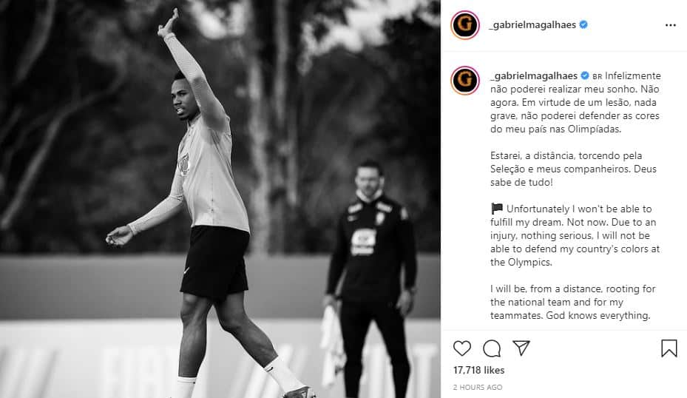
Task: Share post with paper plane icon
Action: tap(521, 348)
